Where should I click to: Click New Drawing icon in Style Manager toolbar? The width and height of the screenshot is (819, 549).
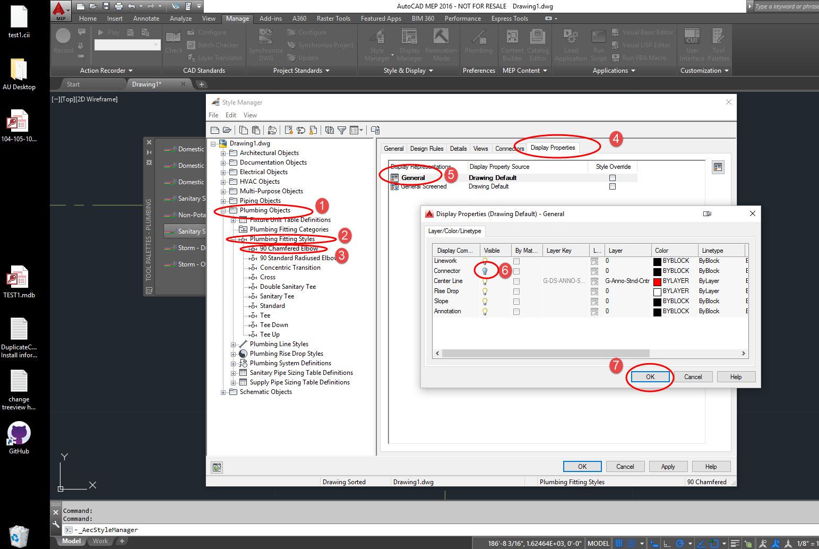[x=215, y=130]
